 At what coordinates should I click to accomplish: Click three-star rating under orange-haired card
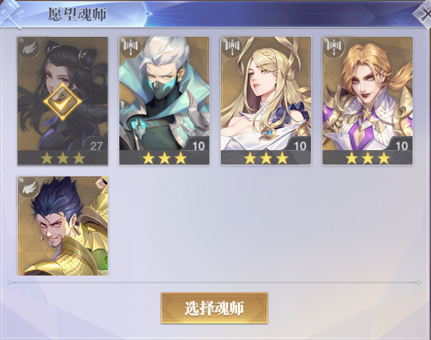tap(368, 158)
